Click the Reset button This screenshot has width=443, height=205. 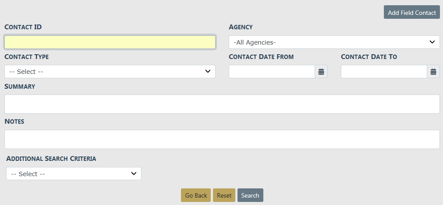pyautogui.click(x=224, y=195)
